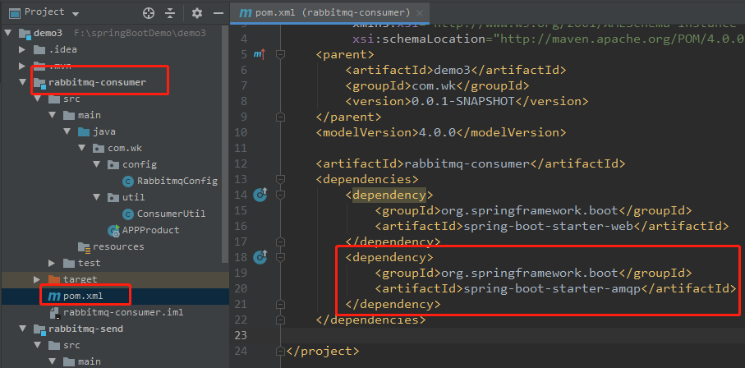Open the Project panel settings gear
The image size is (745, 368).
tap(196, 13)
